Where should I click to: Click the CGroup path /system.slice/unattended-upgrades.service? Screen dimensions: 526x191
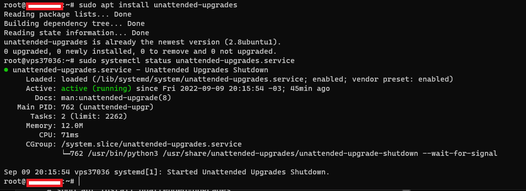[151, 144]
